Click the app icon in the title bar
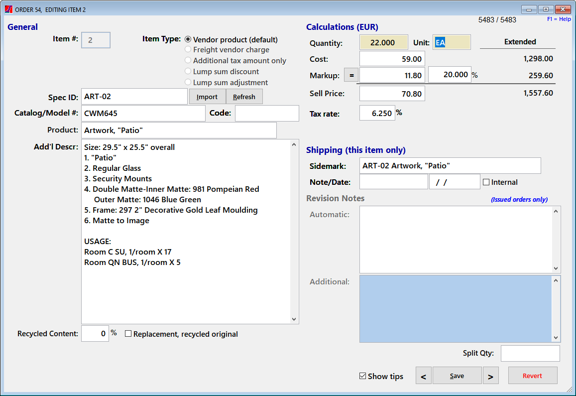This screenshot has height=396, width=576. point(8,9)
